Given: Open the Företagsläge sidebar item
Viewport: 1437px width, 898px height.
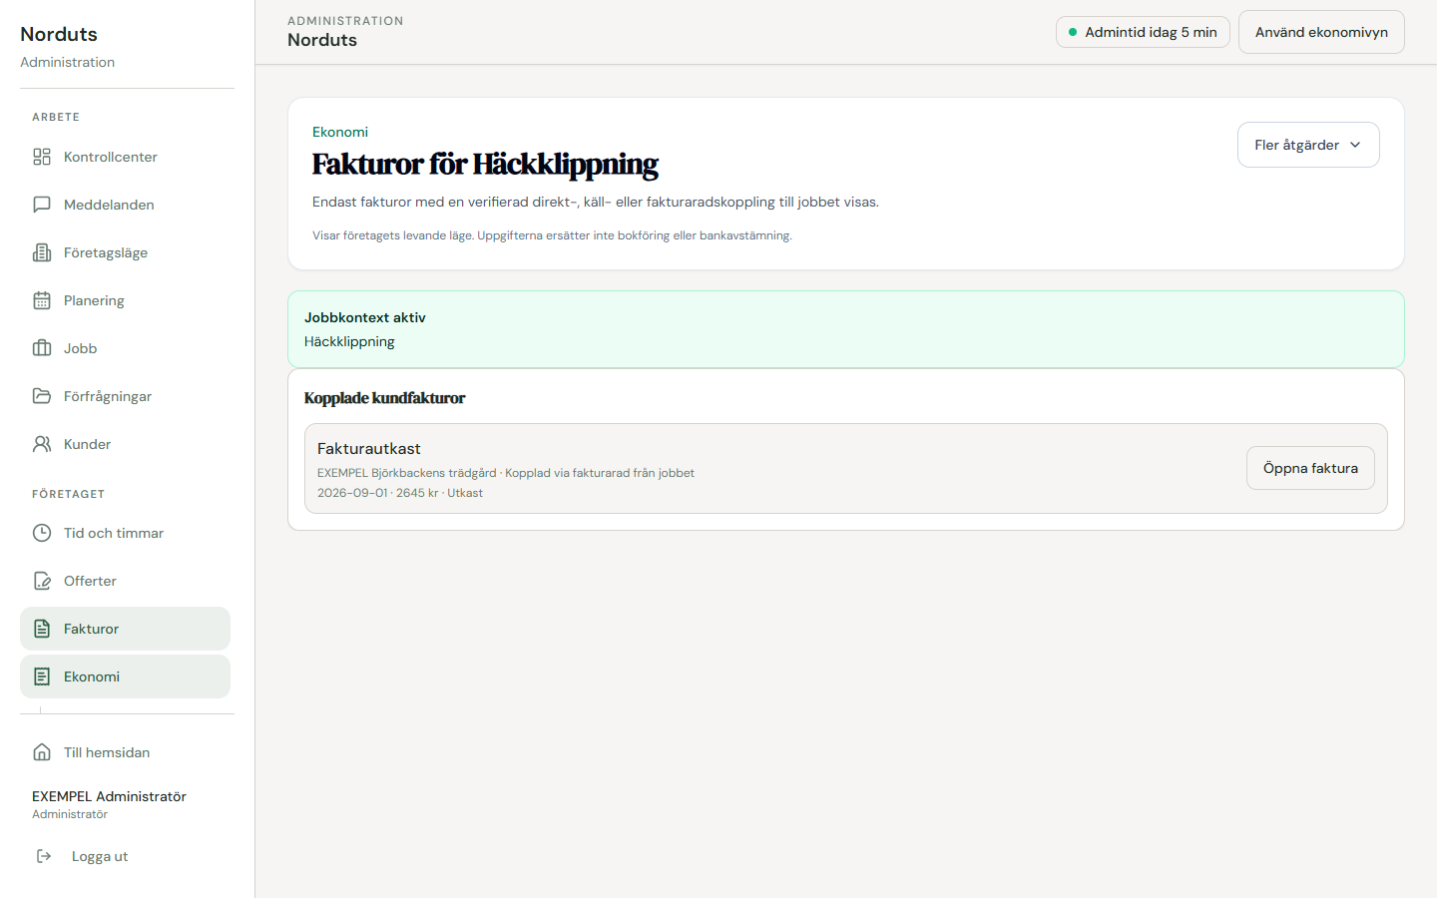Looking at the screenshot, I should pos(125,252).
